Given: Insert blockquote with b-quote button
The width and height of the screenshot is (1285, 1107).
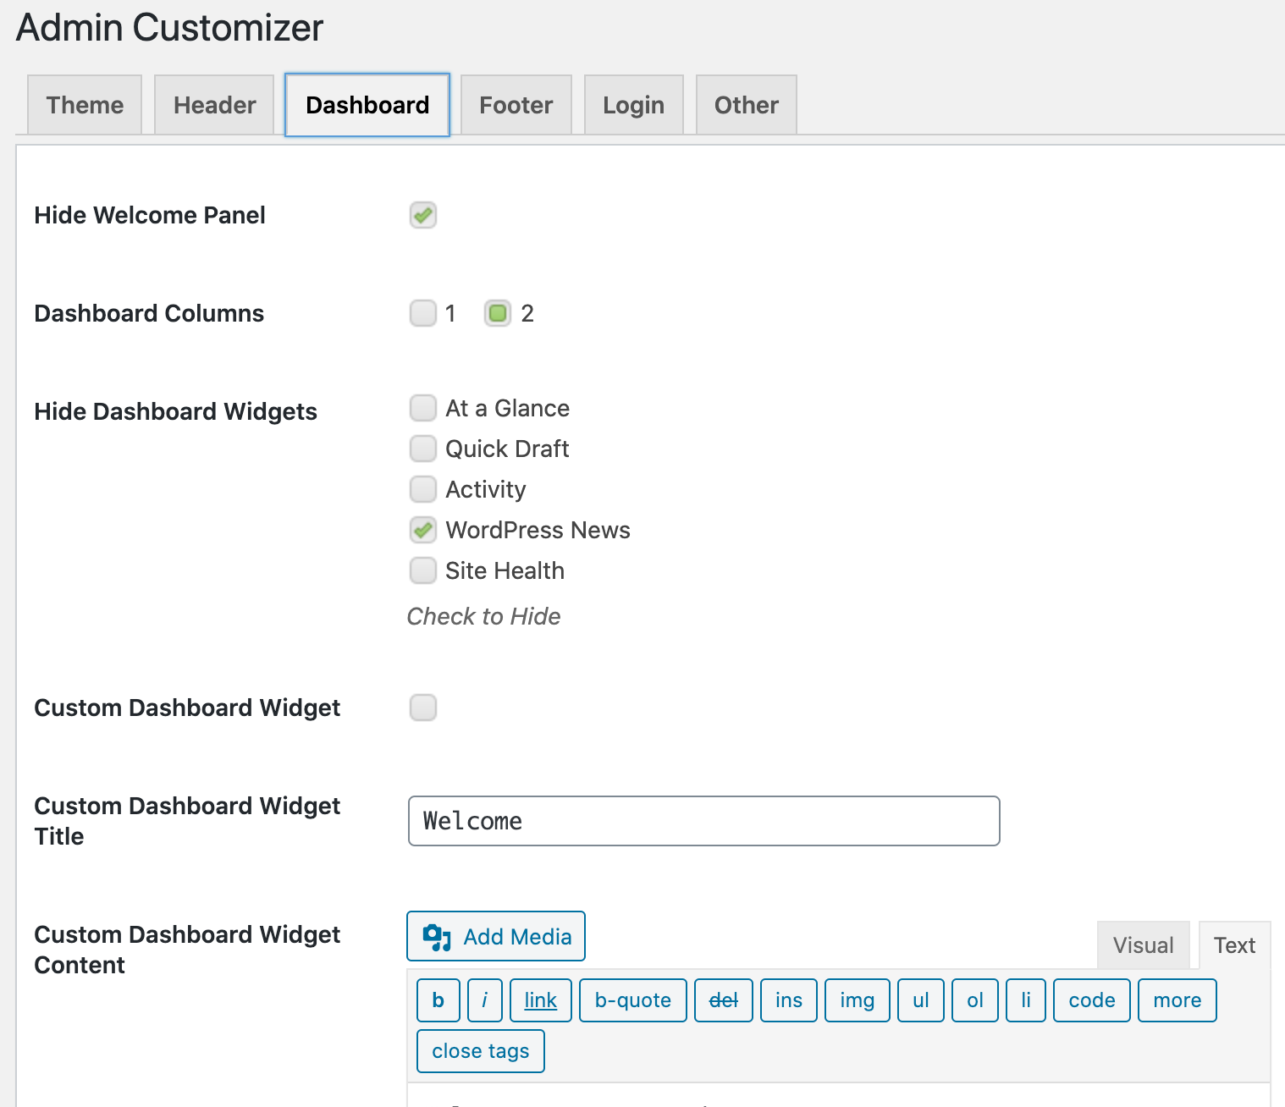Looking at the screenshot, I should coord(633,1000).
